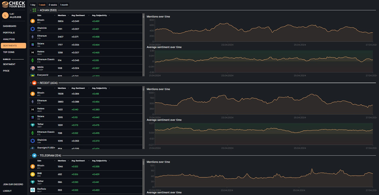379x195 pixels.
Task: Click the Reddit table vertical scrollbar
Action: coord(144,118)
